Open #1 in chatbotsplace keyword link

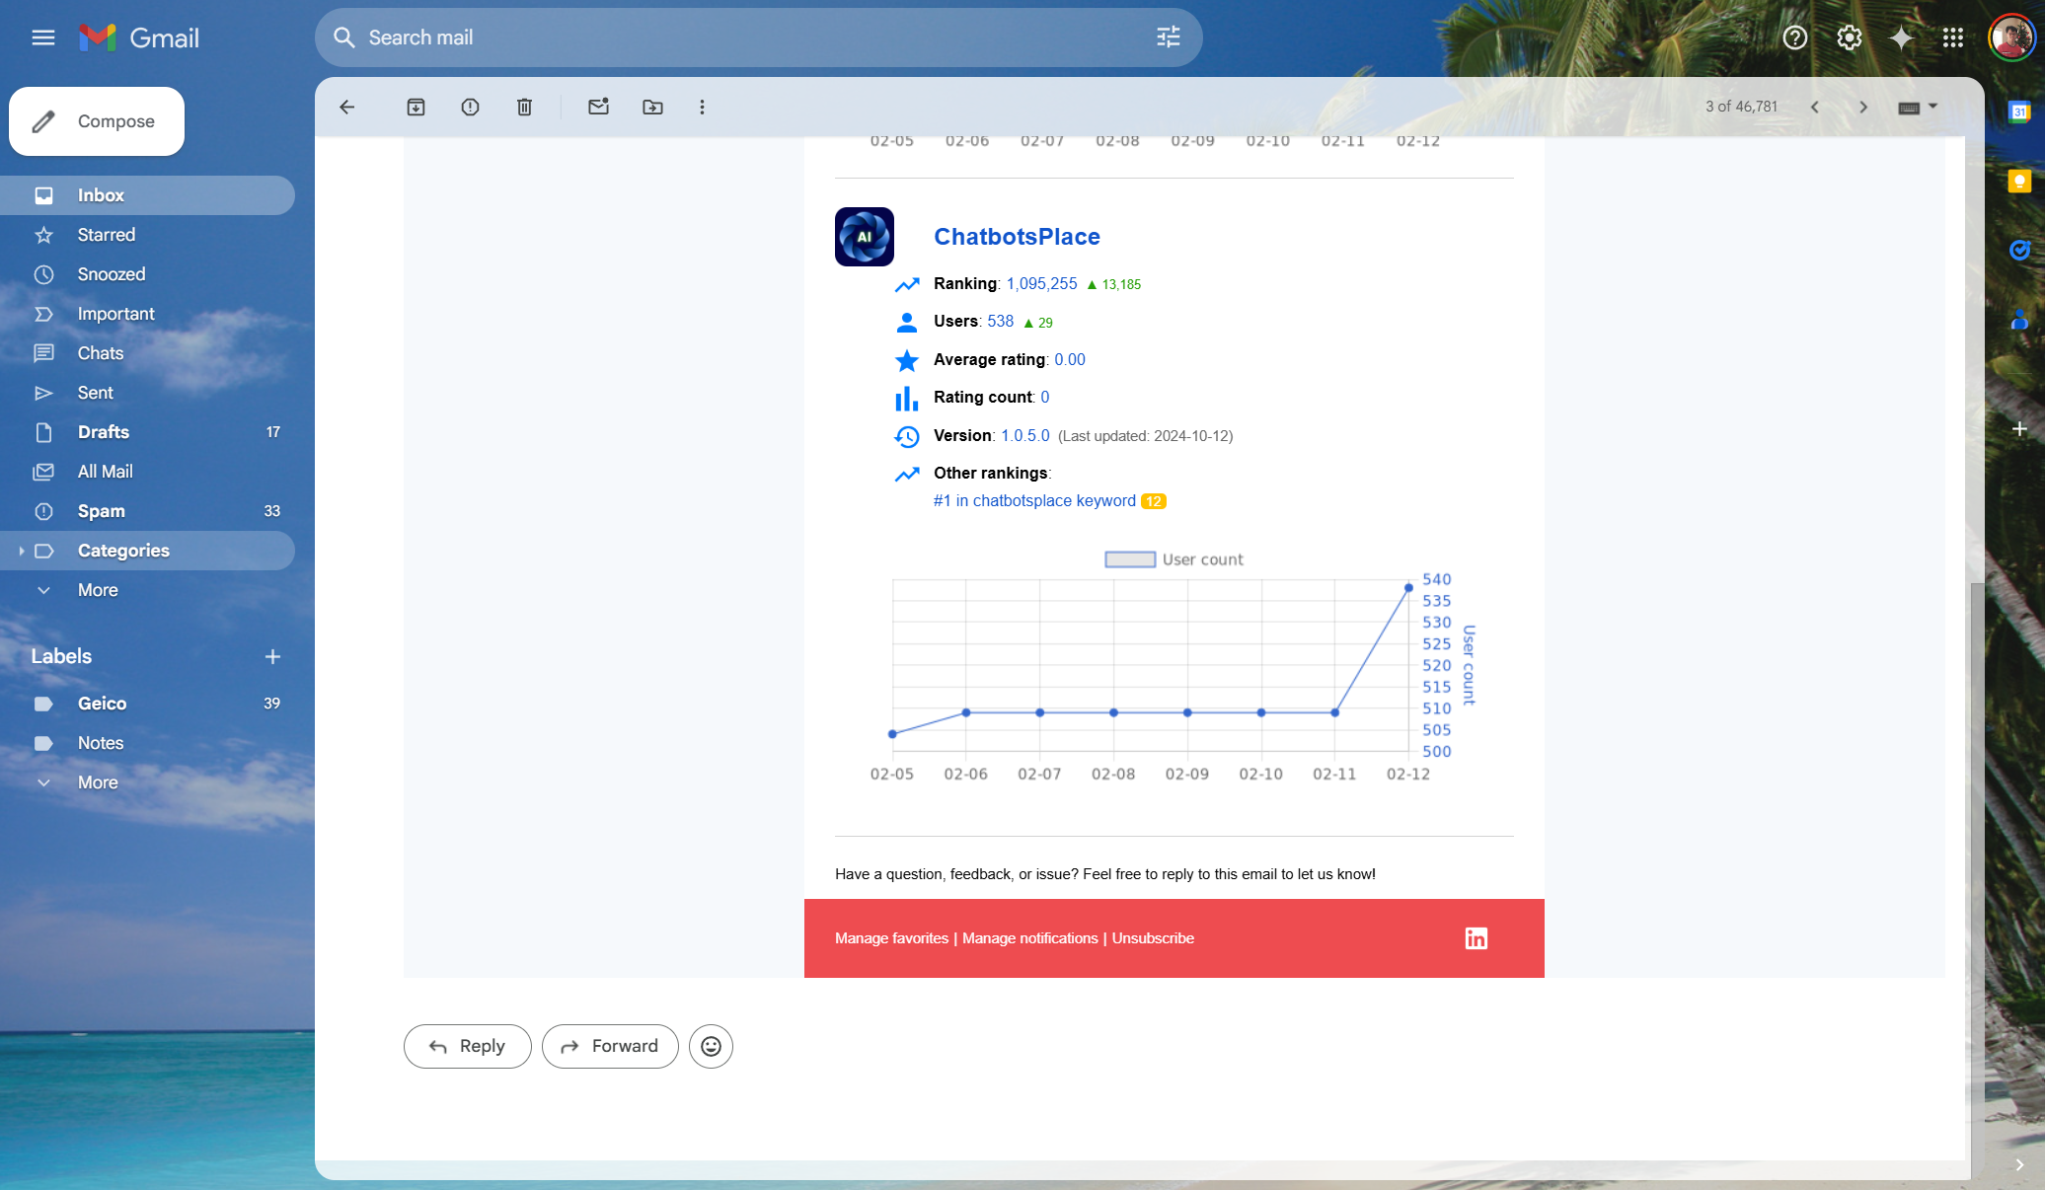click(x=1034, y=501)
